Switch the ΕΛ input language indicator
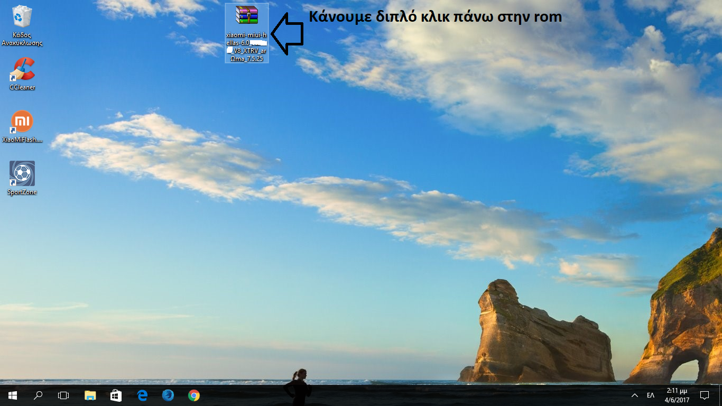The width and height of the screenshot is (722, 406). point(651,395)
